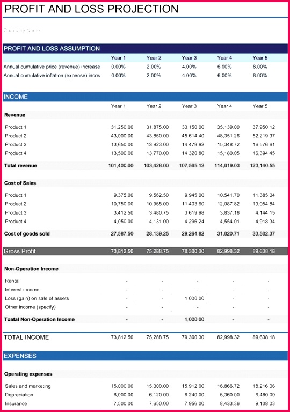Click 1,000.00 in Toatal Non-Operation Income row

click(194, 320)
